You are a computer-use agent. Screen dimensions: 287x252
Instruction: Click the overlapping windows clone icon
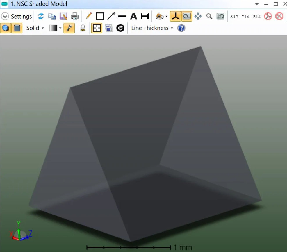coord(109,28)
